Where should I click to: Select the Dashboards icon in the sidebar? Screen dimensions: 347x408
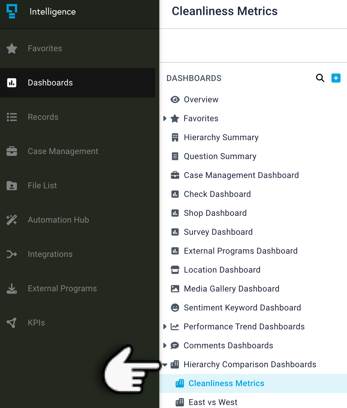pyautogui.click(x=12, y=82)
